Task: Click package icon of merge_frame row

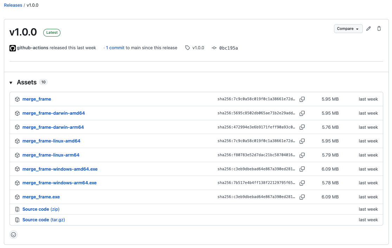Action: coord(17,99)
